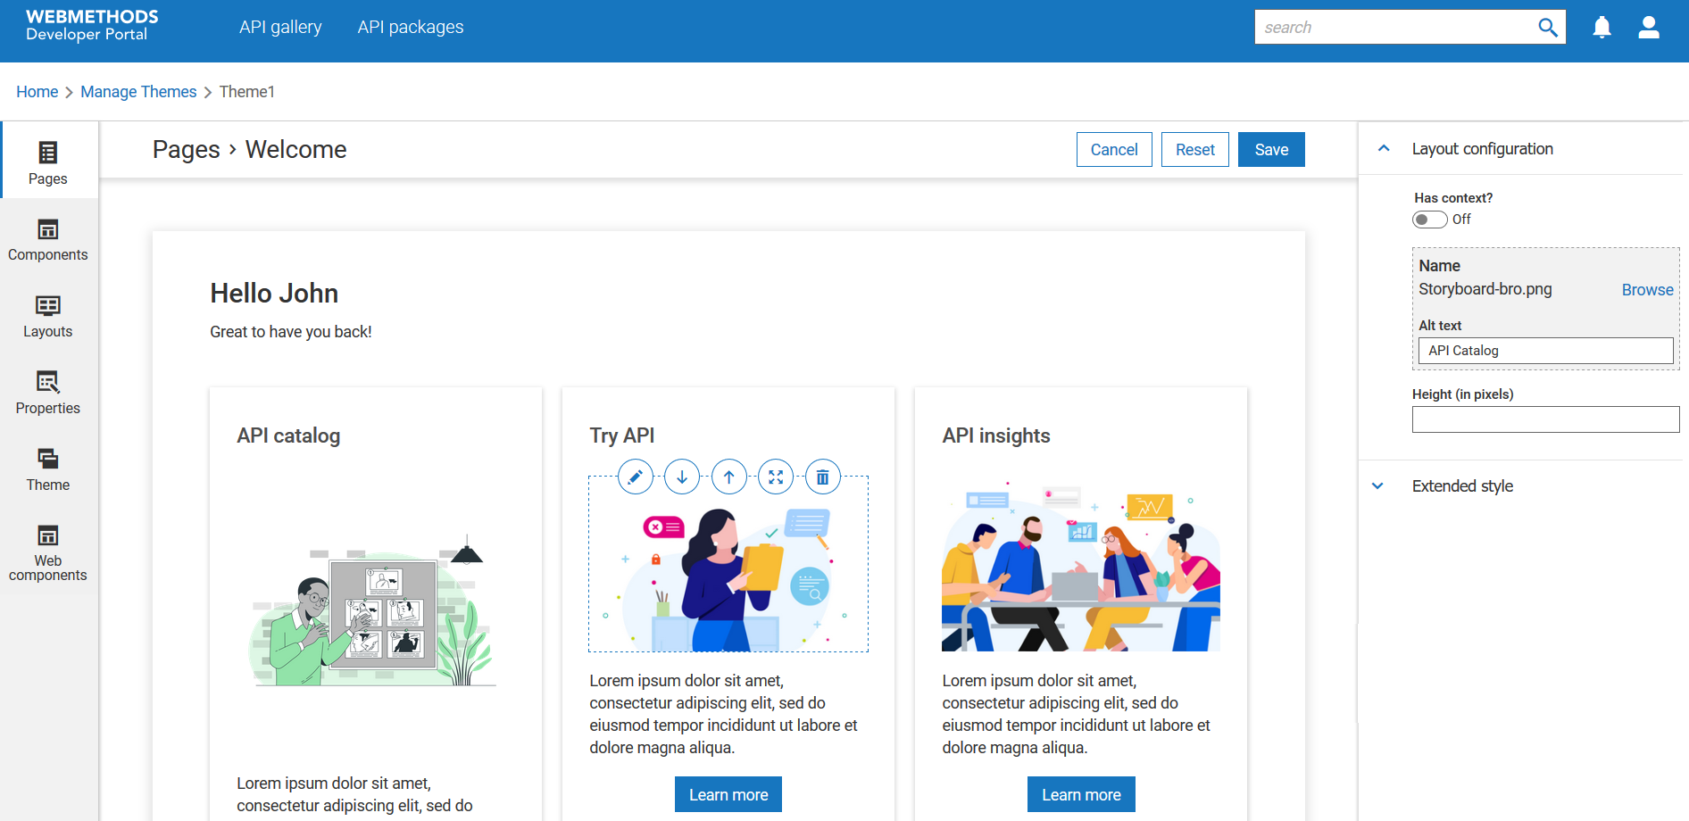
Task: Move the Try API image up with arrow icon
Action: (729, 477)
